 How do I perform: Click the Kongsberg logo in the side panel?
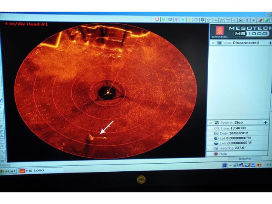[219, 31]
